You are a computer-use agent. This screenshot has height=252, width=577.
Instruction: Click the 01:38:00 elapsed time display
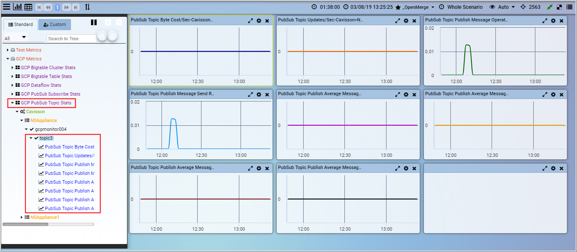click(330, 7)
